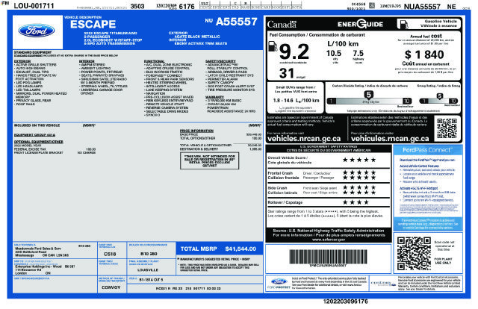Click the Rollover four-star rating

356,202
